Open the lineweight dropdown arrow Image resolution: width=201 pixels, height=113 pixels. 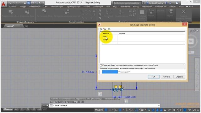click(x=146, y=110)
